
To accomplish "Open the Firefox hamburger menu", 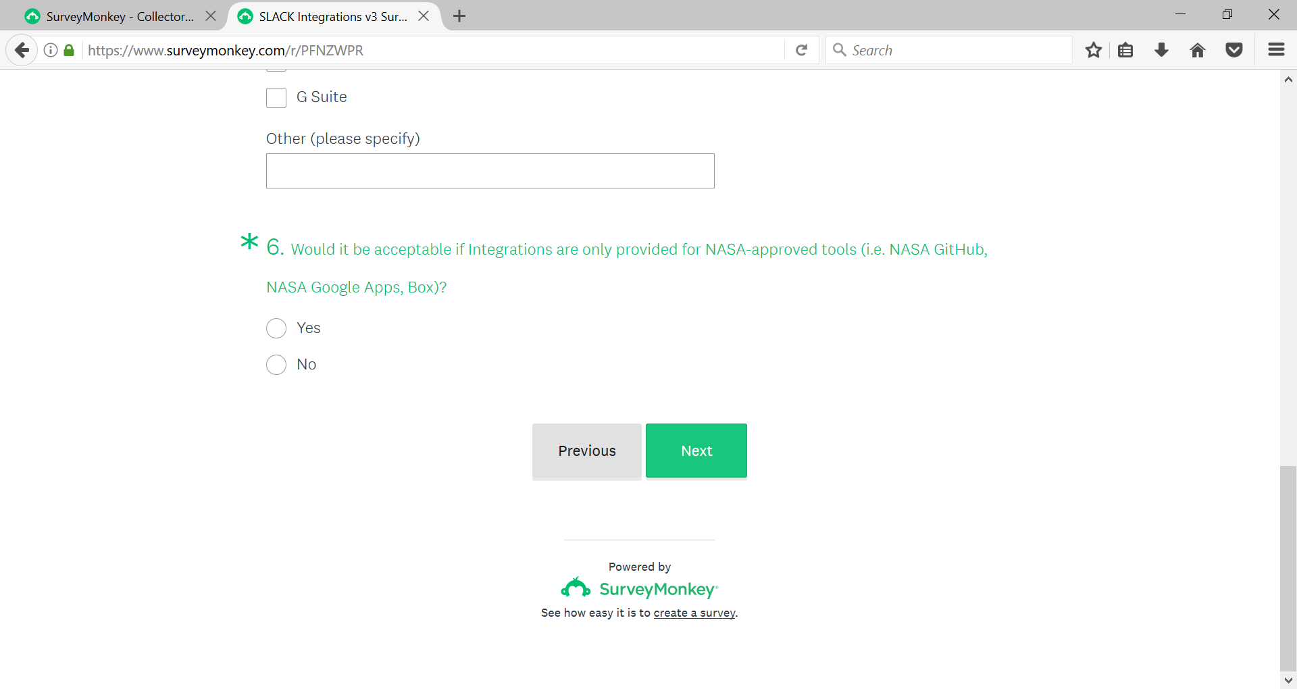I will pos(1276,50).
